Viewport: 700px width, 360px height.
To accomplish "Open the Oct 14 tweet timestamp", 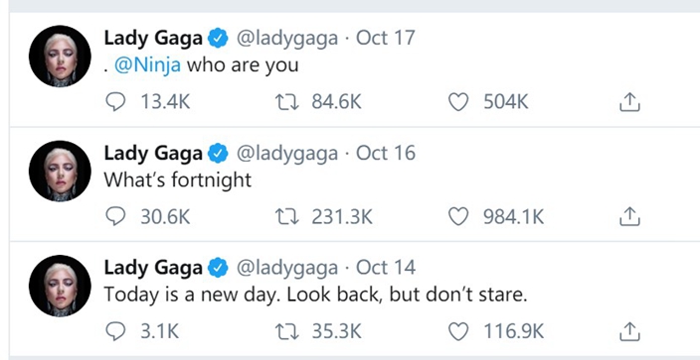I will (x=385, y=268).
